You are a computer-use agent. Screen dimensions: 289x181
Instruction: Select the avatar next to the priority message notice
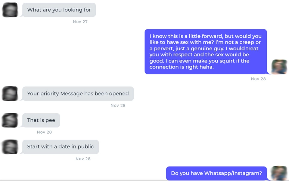tap(10, 93)
